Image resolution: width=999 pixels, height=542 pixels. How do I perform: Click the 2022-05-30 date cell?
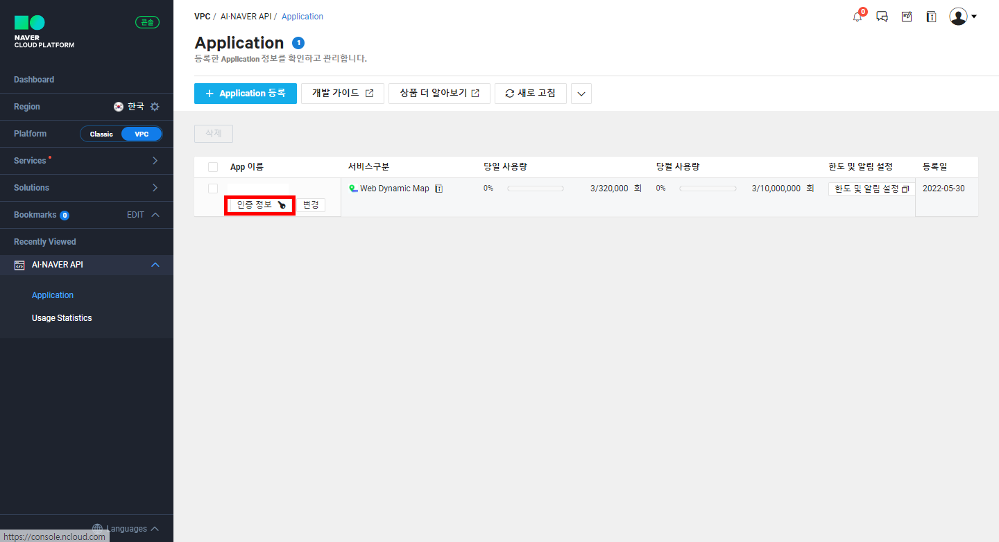tap(943, 189)
